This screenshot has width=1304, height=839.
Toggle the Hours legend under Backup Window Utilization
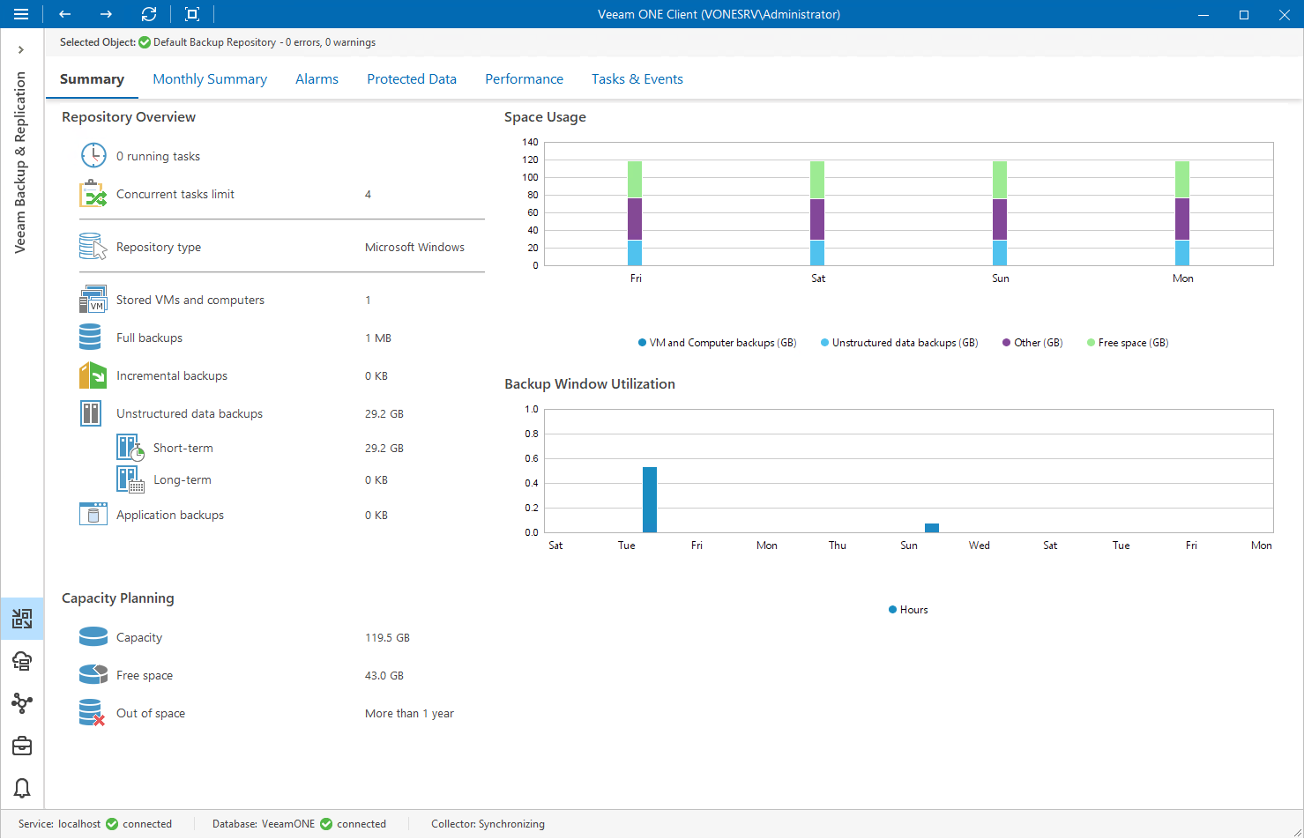[x=907, y=609]
